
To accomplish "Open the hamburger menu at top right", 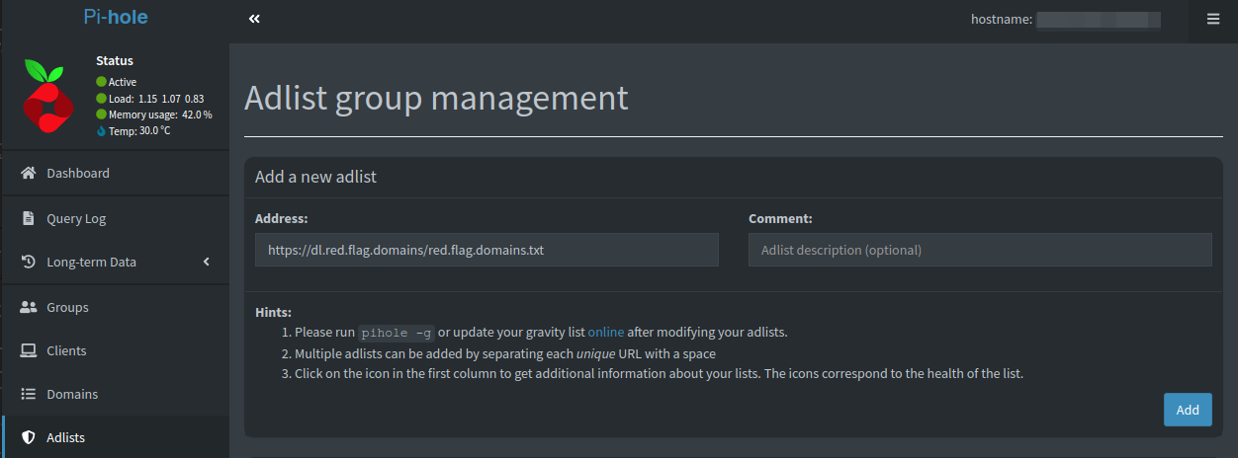I will tap(1213, 19).
